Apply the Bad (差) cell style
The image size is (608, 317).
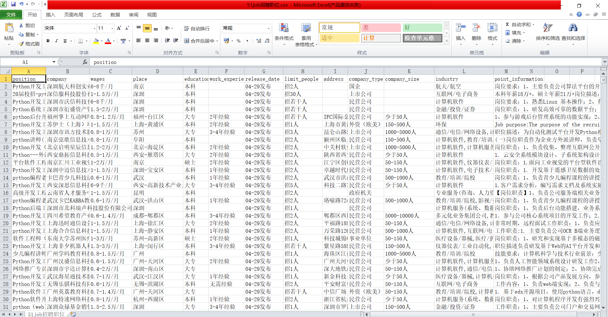click(381, 28)
